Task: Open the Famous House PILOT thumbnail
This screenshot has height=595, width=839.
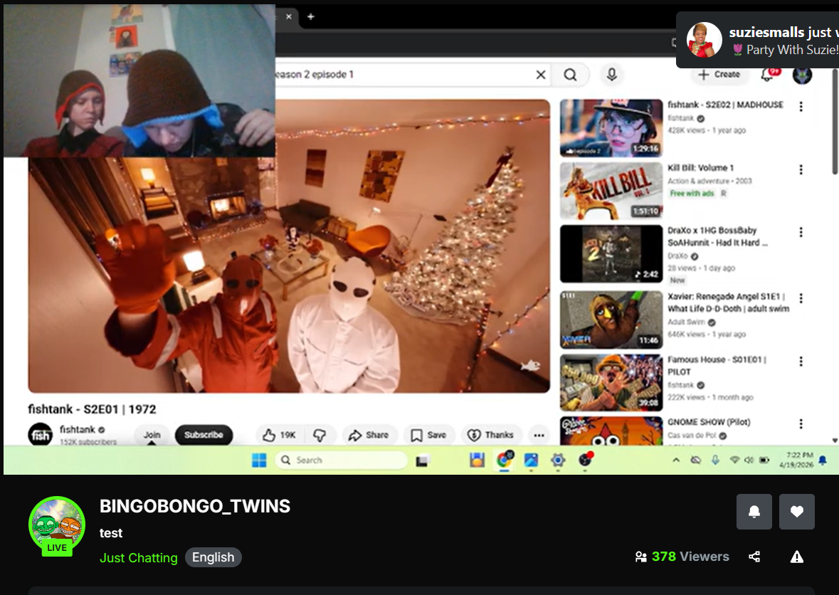Action: click(x=611, y=383)
